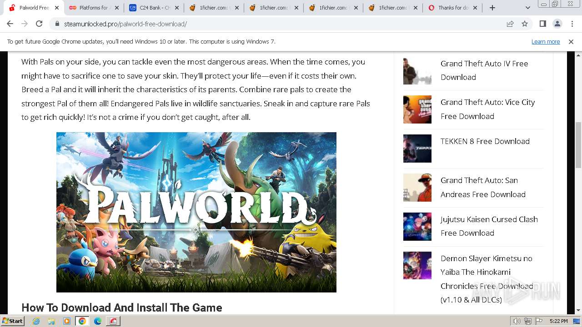The image size is (582, 327).
Task: Open Chrome three-dot menu
Action: [572, 24]
